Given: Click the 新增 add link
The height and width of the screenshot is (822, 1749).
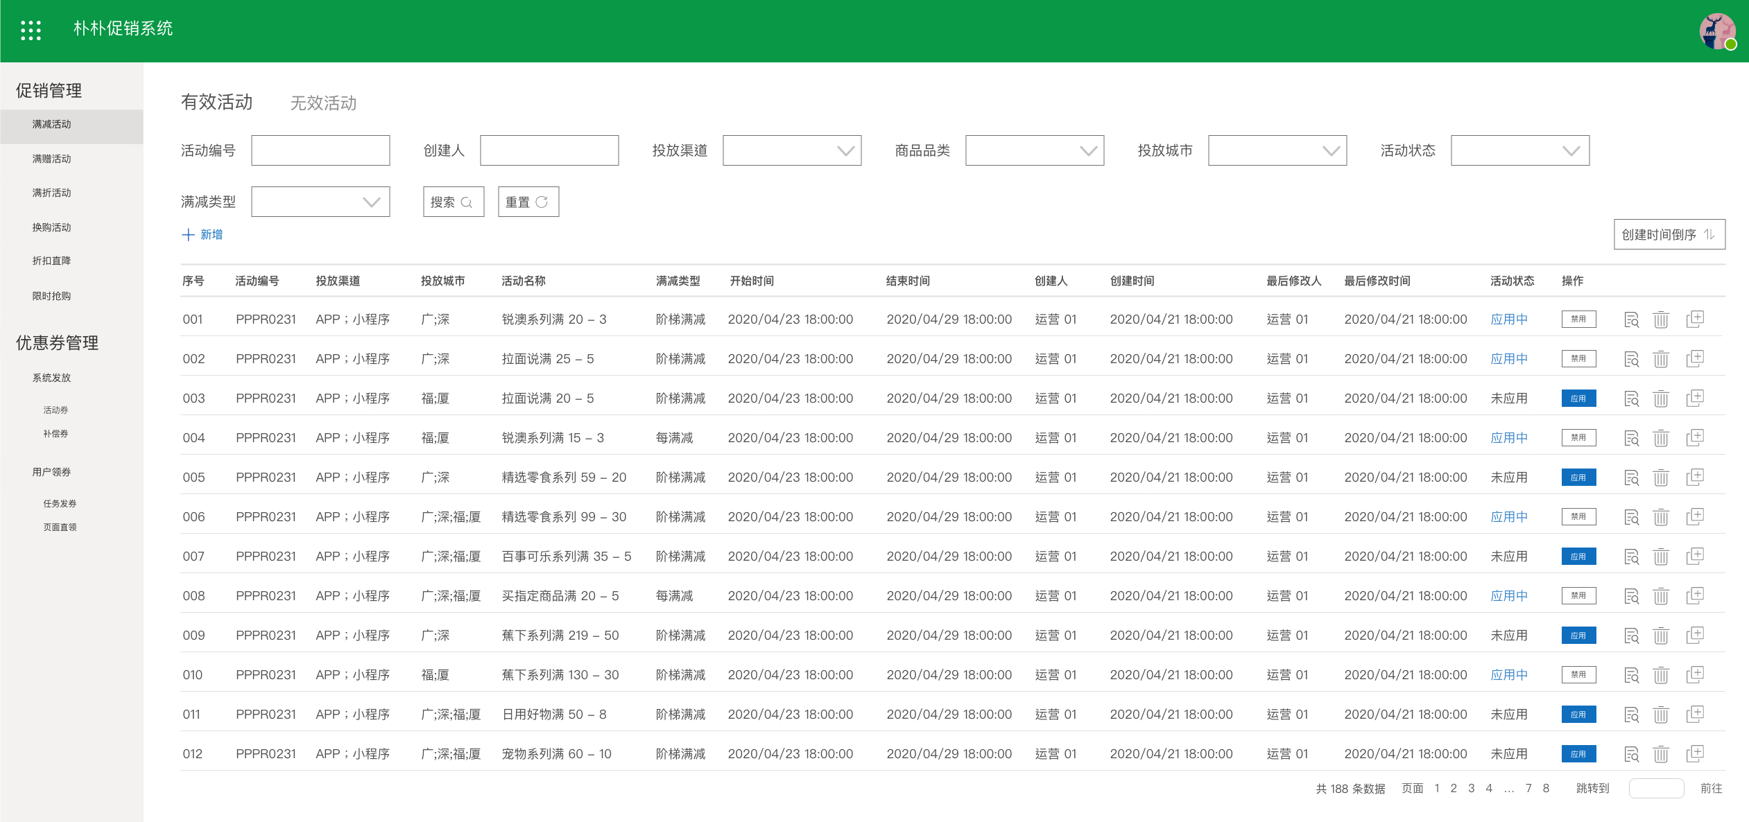Looking at the screenshot, I should [x=203, y=235].
